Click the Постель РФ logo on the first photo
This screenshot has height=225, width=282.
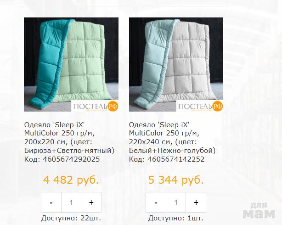pyautogui.click(x=95, y=106)
